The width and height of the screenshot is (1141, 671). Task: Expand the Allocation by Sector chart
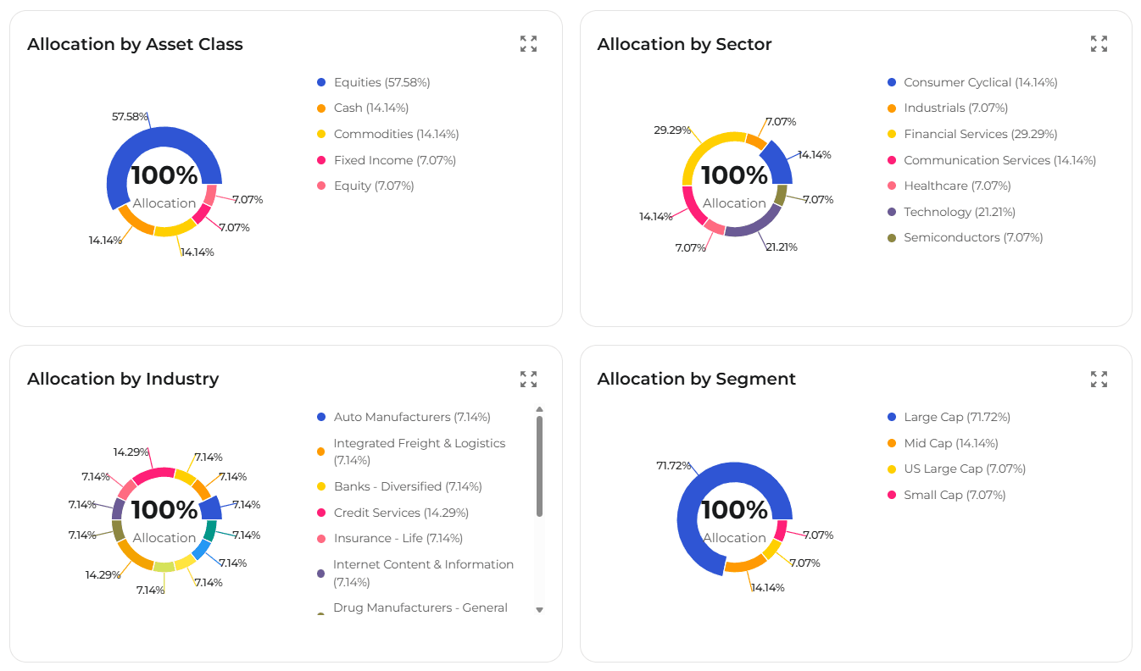click(1099, 43)
